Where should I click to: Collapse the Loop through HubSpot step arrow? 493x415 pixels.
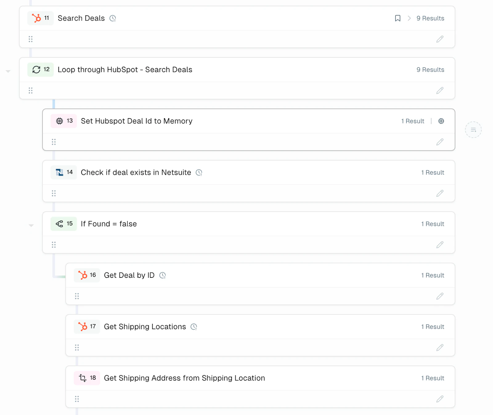pyautogui.click(x=8, y=71)
